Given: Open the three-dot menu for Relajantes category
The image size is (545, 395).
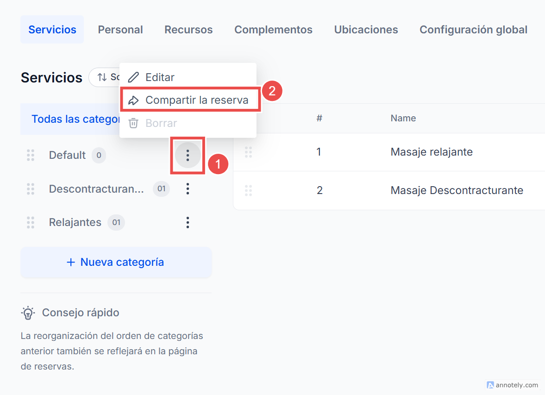Looking at the screenshot, I should coord(188,223).
